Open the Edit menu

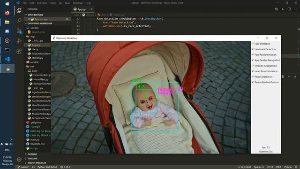click(x=32, y=3)
